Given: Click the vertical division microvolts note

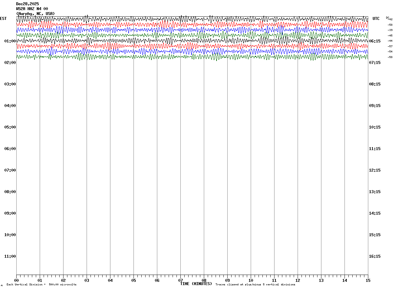Looking at the screenshot, I should [x=41, y=285].
